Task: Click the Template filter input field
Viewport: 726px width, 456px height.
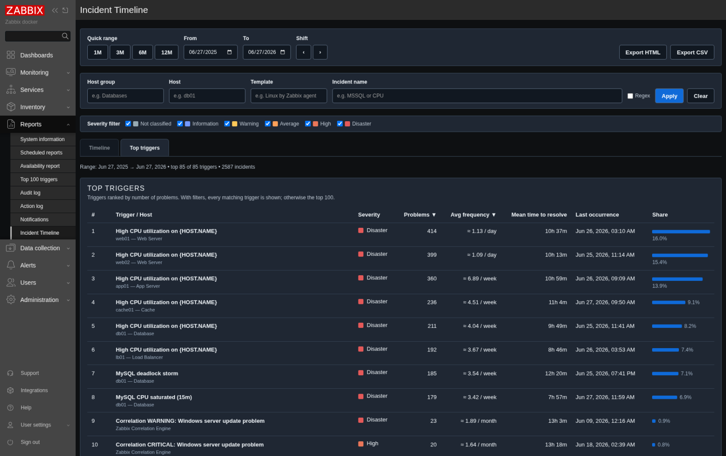Action: 289,96
